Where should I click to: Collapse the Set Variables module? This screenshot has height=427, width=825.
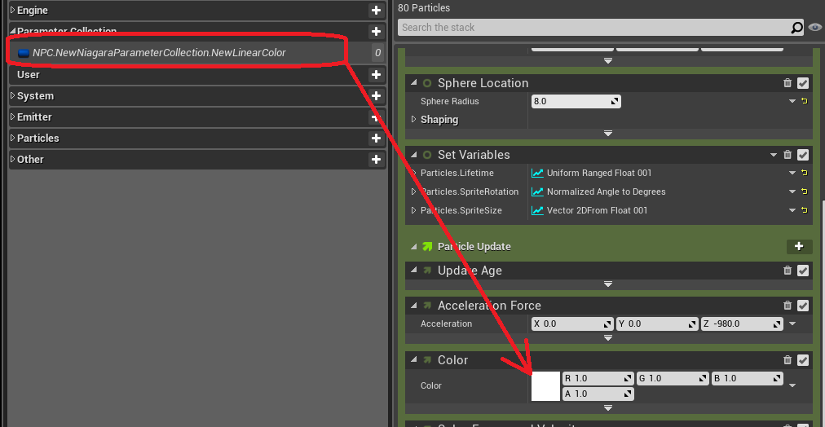[x=413, y=155]
